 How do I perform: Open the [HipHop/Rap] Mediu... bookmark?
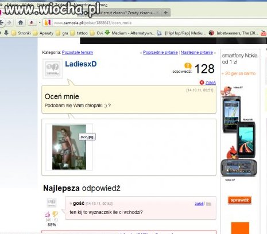(181, 33)
